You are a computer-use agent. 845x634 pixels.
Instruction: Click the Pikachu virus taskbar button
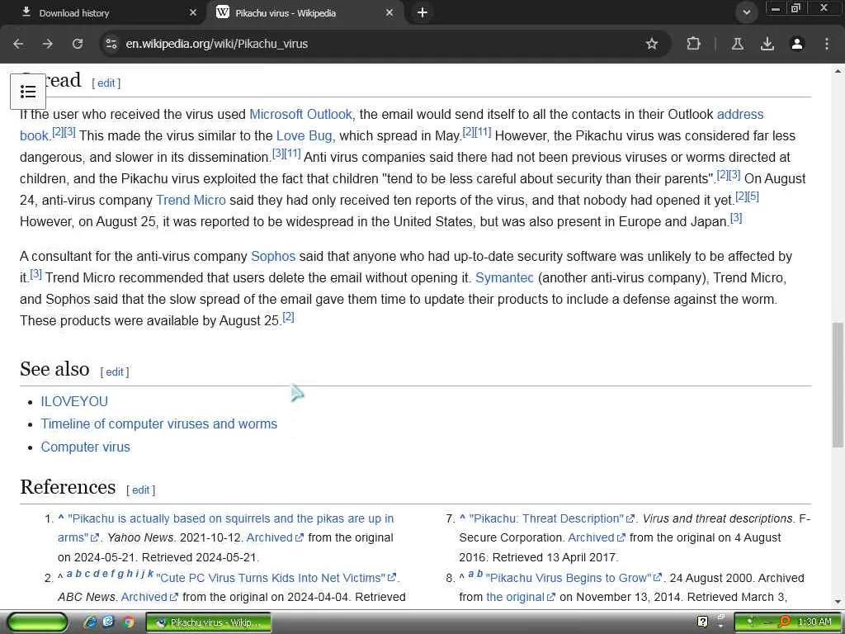pos(209,622)
